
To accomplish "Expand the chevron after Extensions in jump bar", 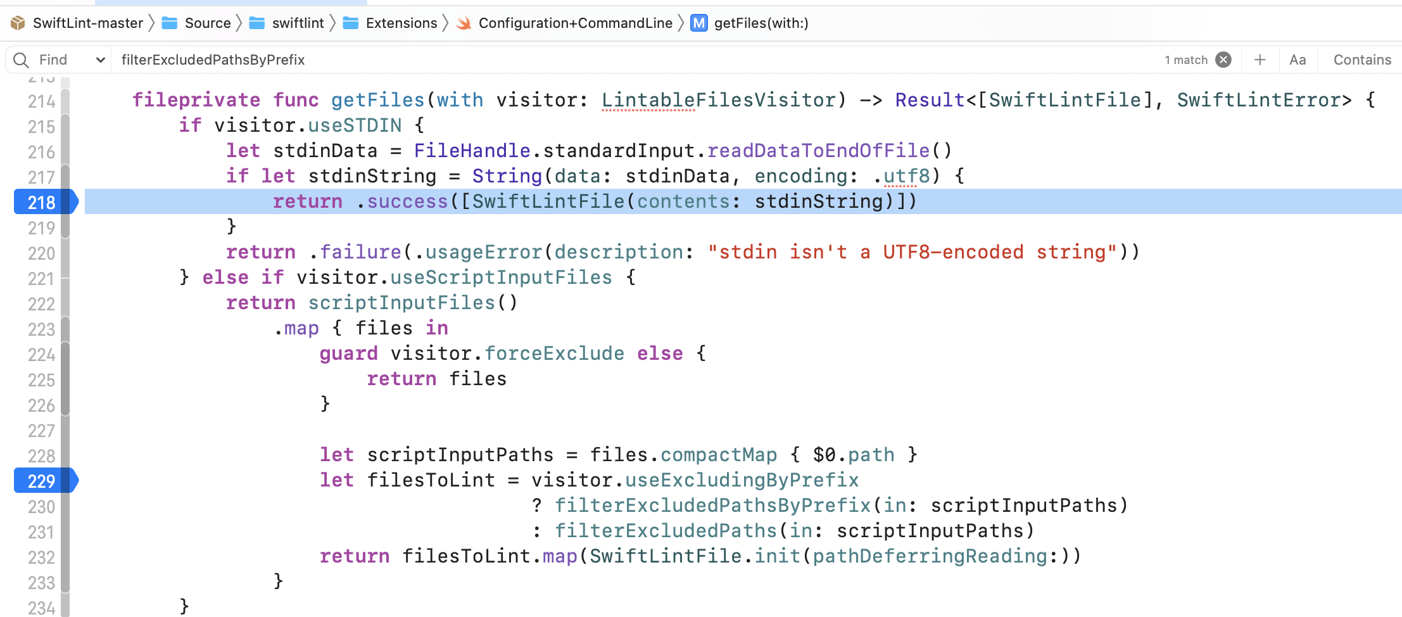I will pos(445,23).
